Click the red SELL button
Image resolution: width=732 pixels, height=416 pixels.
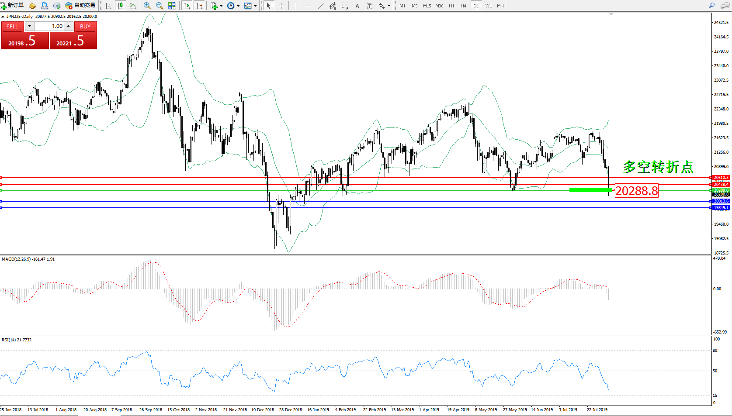(x=12, y=27)
